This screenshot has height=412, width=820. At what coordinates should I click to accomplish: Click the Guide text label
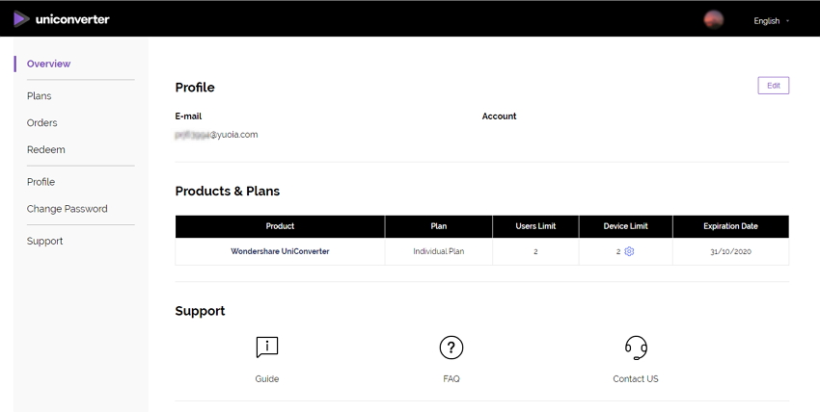pyautogui.click(x=267, y=379)
